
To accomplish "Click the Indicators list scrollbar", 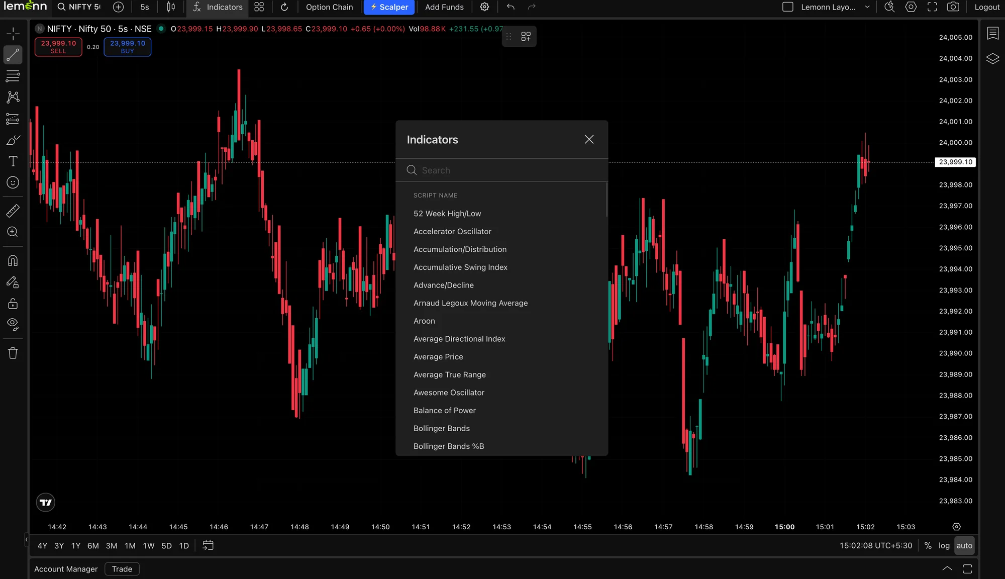I will [x=607, y=200].
